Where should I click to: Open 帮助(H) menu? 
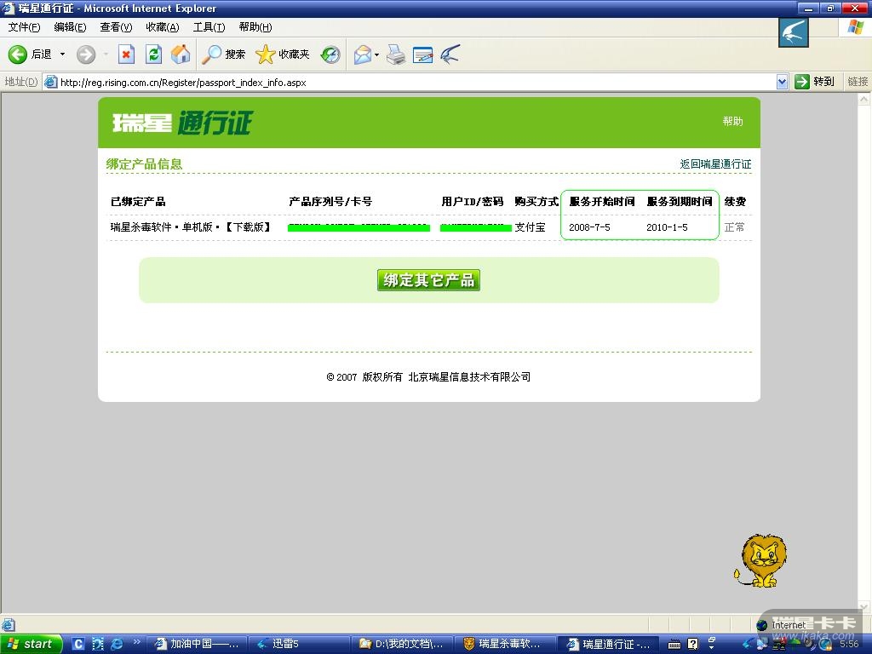(x=255, y=27)
